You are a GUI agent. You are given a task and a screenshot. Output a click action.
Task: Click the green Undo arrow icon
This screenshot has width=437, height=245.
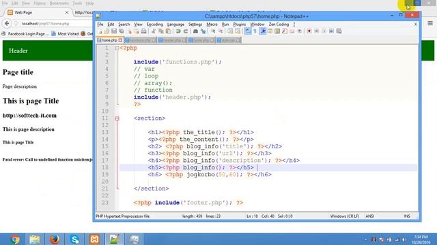click(x=178, y=31)
